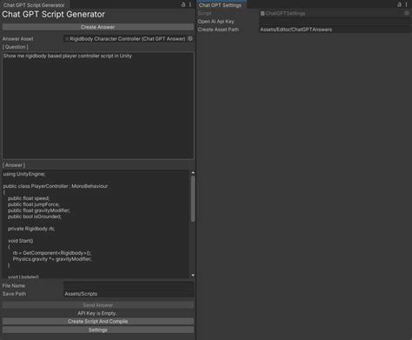Open the Script field object picker circle

pyautogui.click(x=407, y=13)
